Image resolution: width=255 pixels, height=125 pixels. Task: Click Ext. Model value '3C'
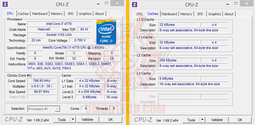tap(74, 58)
